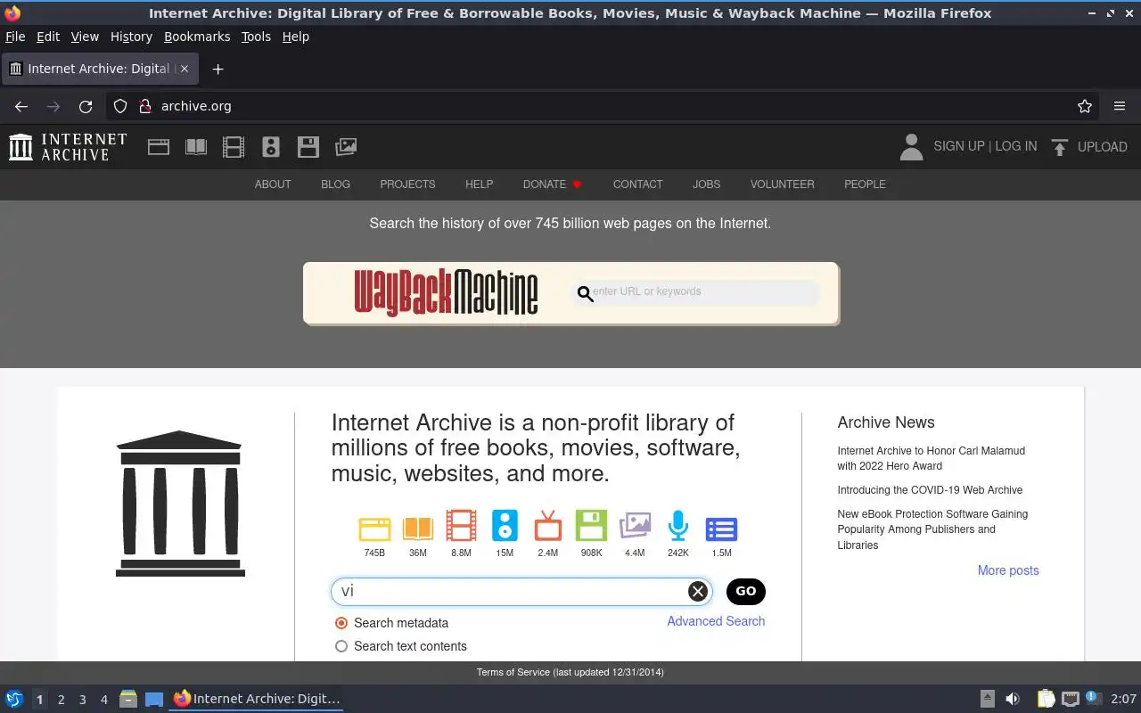Click the PROJECTS link
The width and height of the screenshot is (1141, 713).
point(407,184)
